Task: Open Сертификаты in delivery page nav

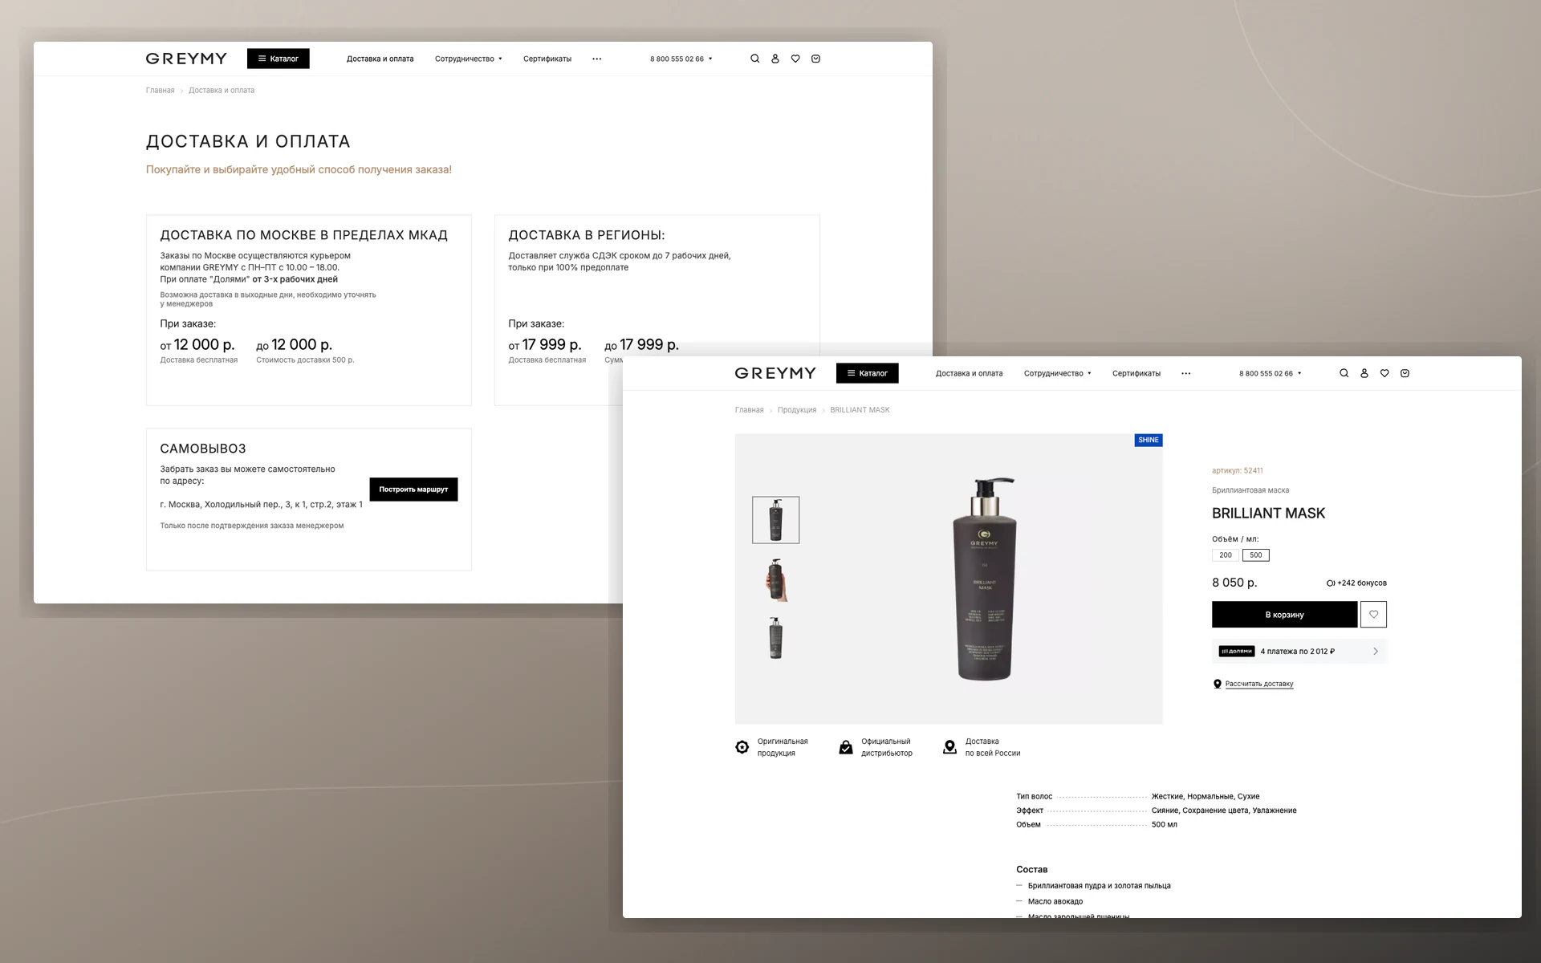Action: tap(547, 59)
